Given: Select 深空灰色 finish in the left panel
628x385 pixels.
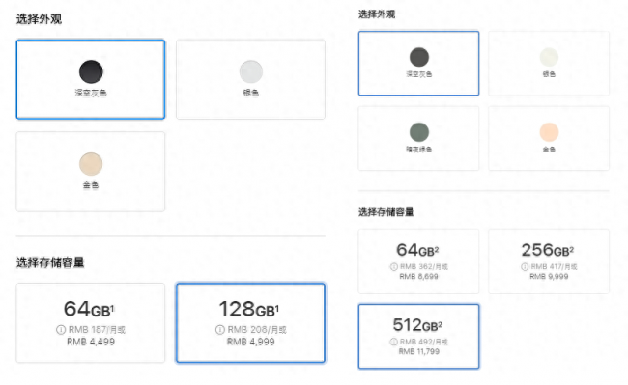Looking at the screenshot, I should point(91,79).
